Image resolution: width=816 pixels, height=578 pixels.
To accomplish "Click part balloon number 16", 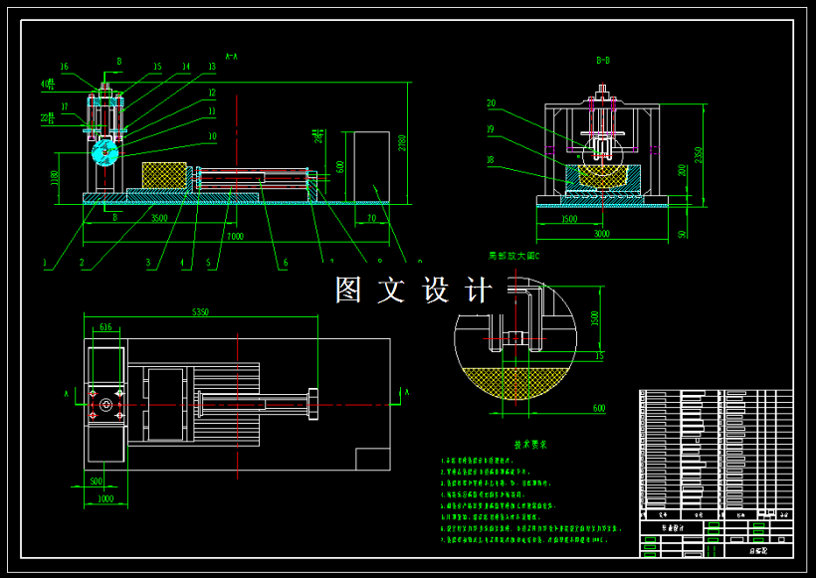I will (64, 67).
